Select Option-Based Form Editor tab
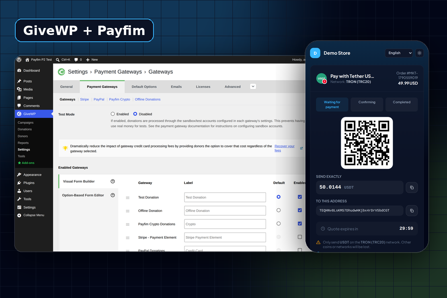 point(88,195)
